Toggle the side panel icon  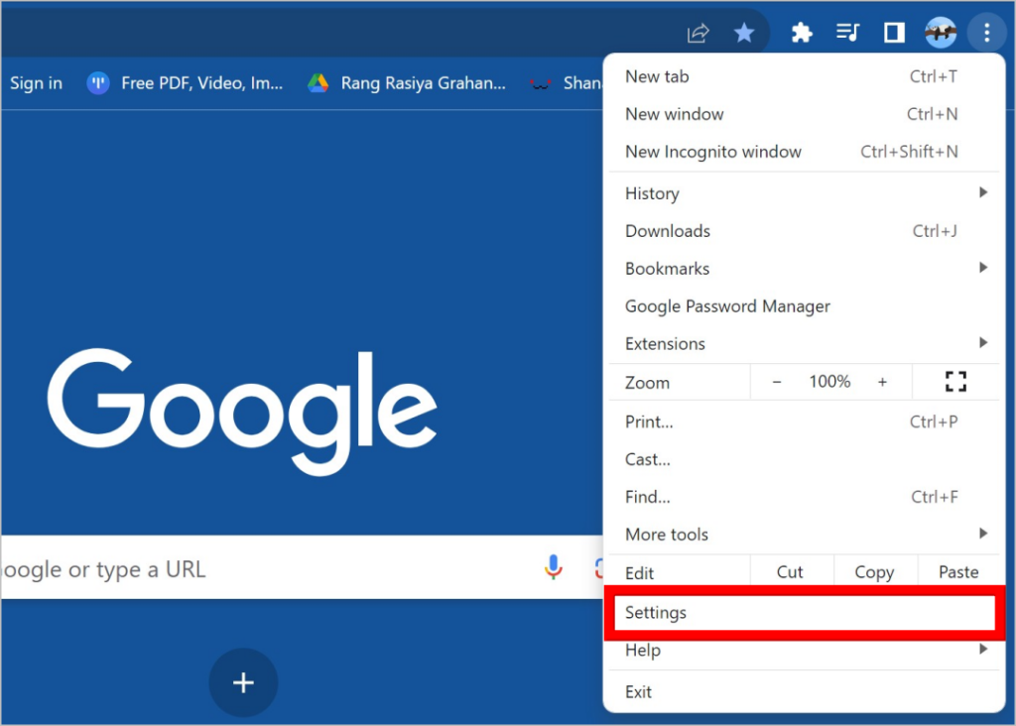(x=894, y=33)
